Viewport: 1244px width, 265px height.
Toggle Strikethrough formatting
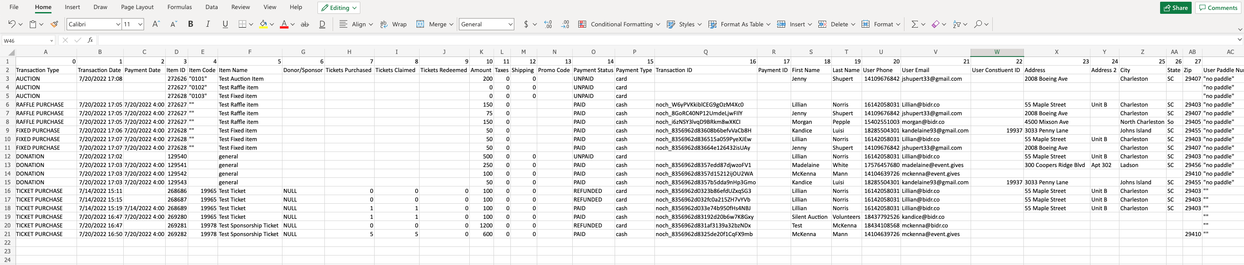click(305, 24)
